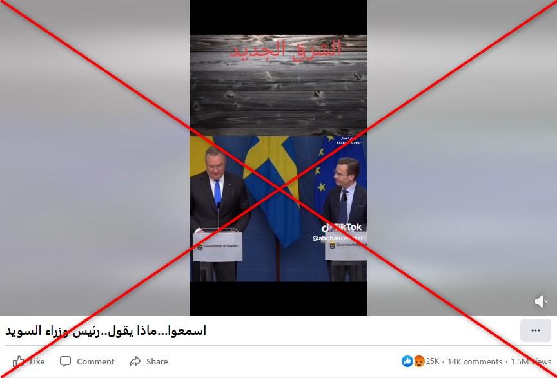The height and width of the screenshot is (378, 557).
Task: Click the Like button label
Action: click(x=37, y=362)
